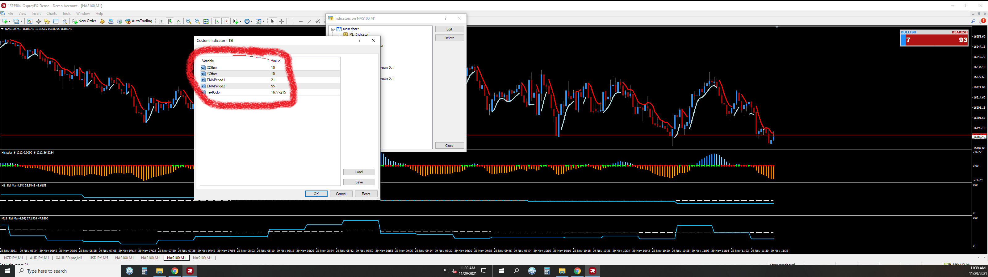Switch to the XAUUSD.pro,M1 chart tab
988x277 pixels.
(x=69, y=258)
